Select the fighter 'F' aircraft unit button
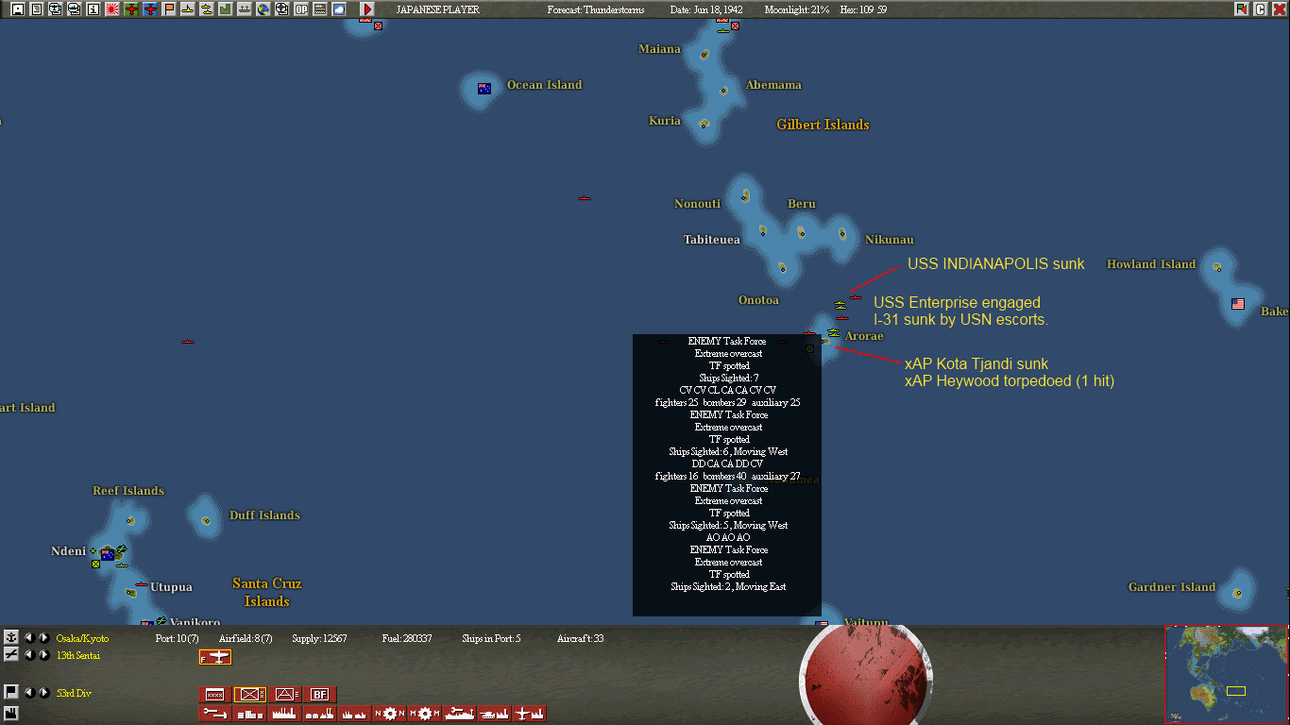Viewport: 1290px width, 725px height. click(215, 657)
